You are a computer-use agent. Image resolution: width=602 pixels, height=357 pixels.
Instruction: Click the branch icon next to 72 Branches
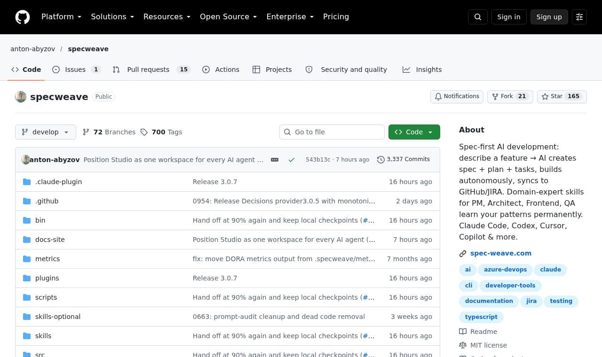(86, 132)
